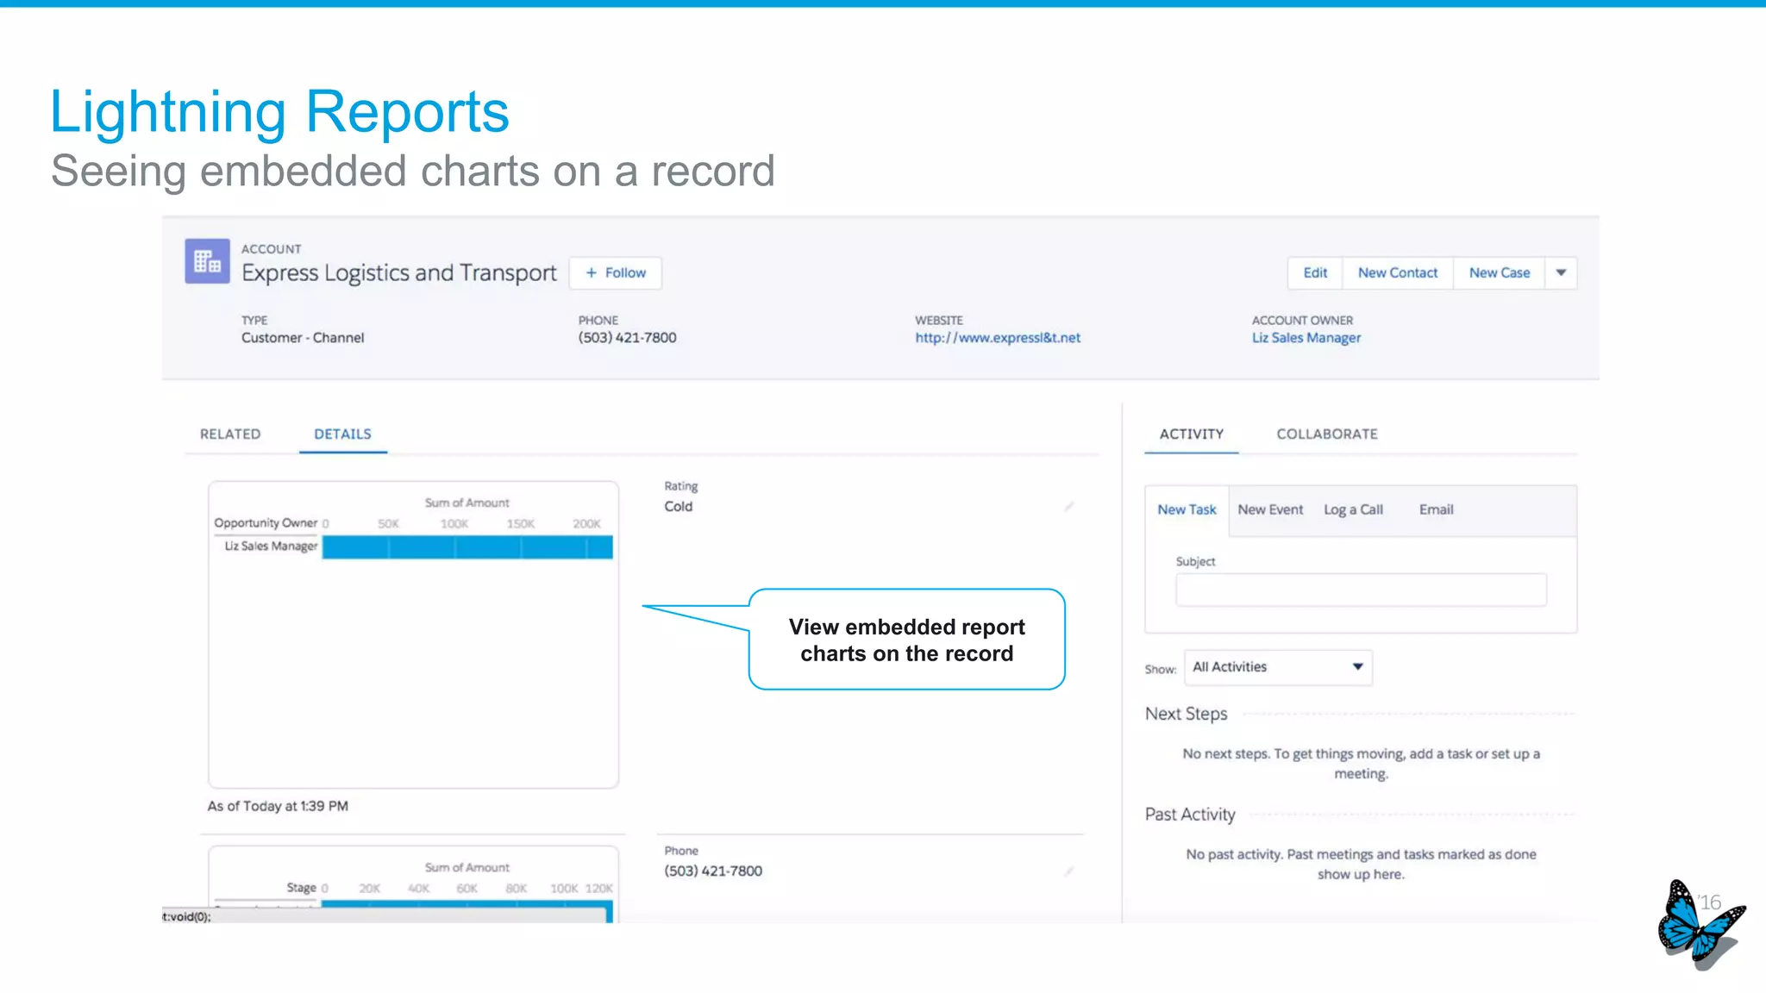Click the Past Activity heading

1190,815
